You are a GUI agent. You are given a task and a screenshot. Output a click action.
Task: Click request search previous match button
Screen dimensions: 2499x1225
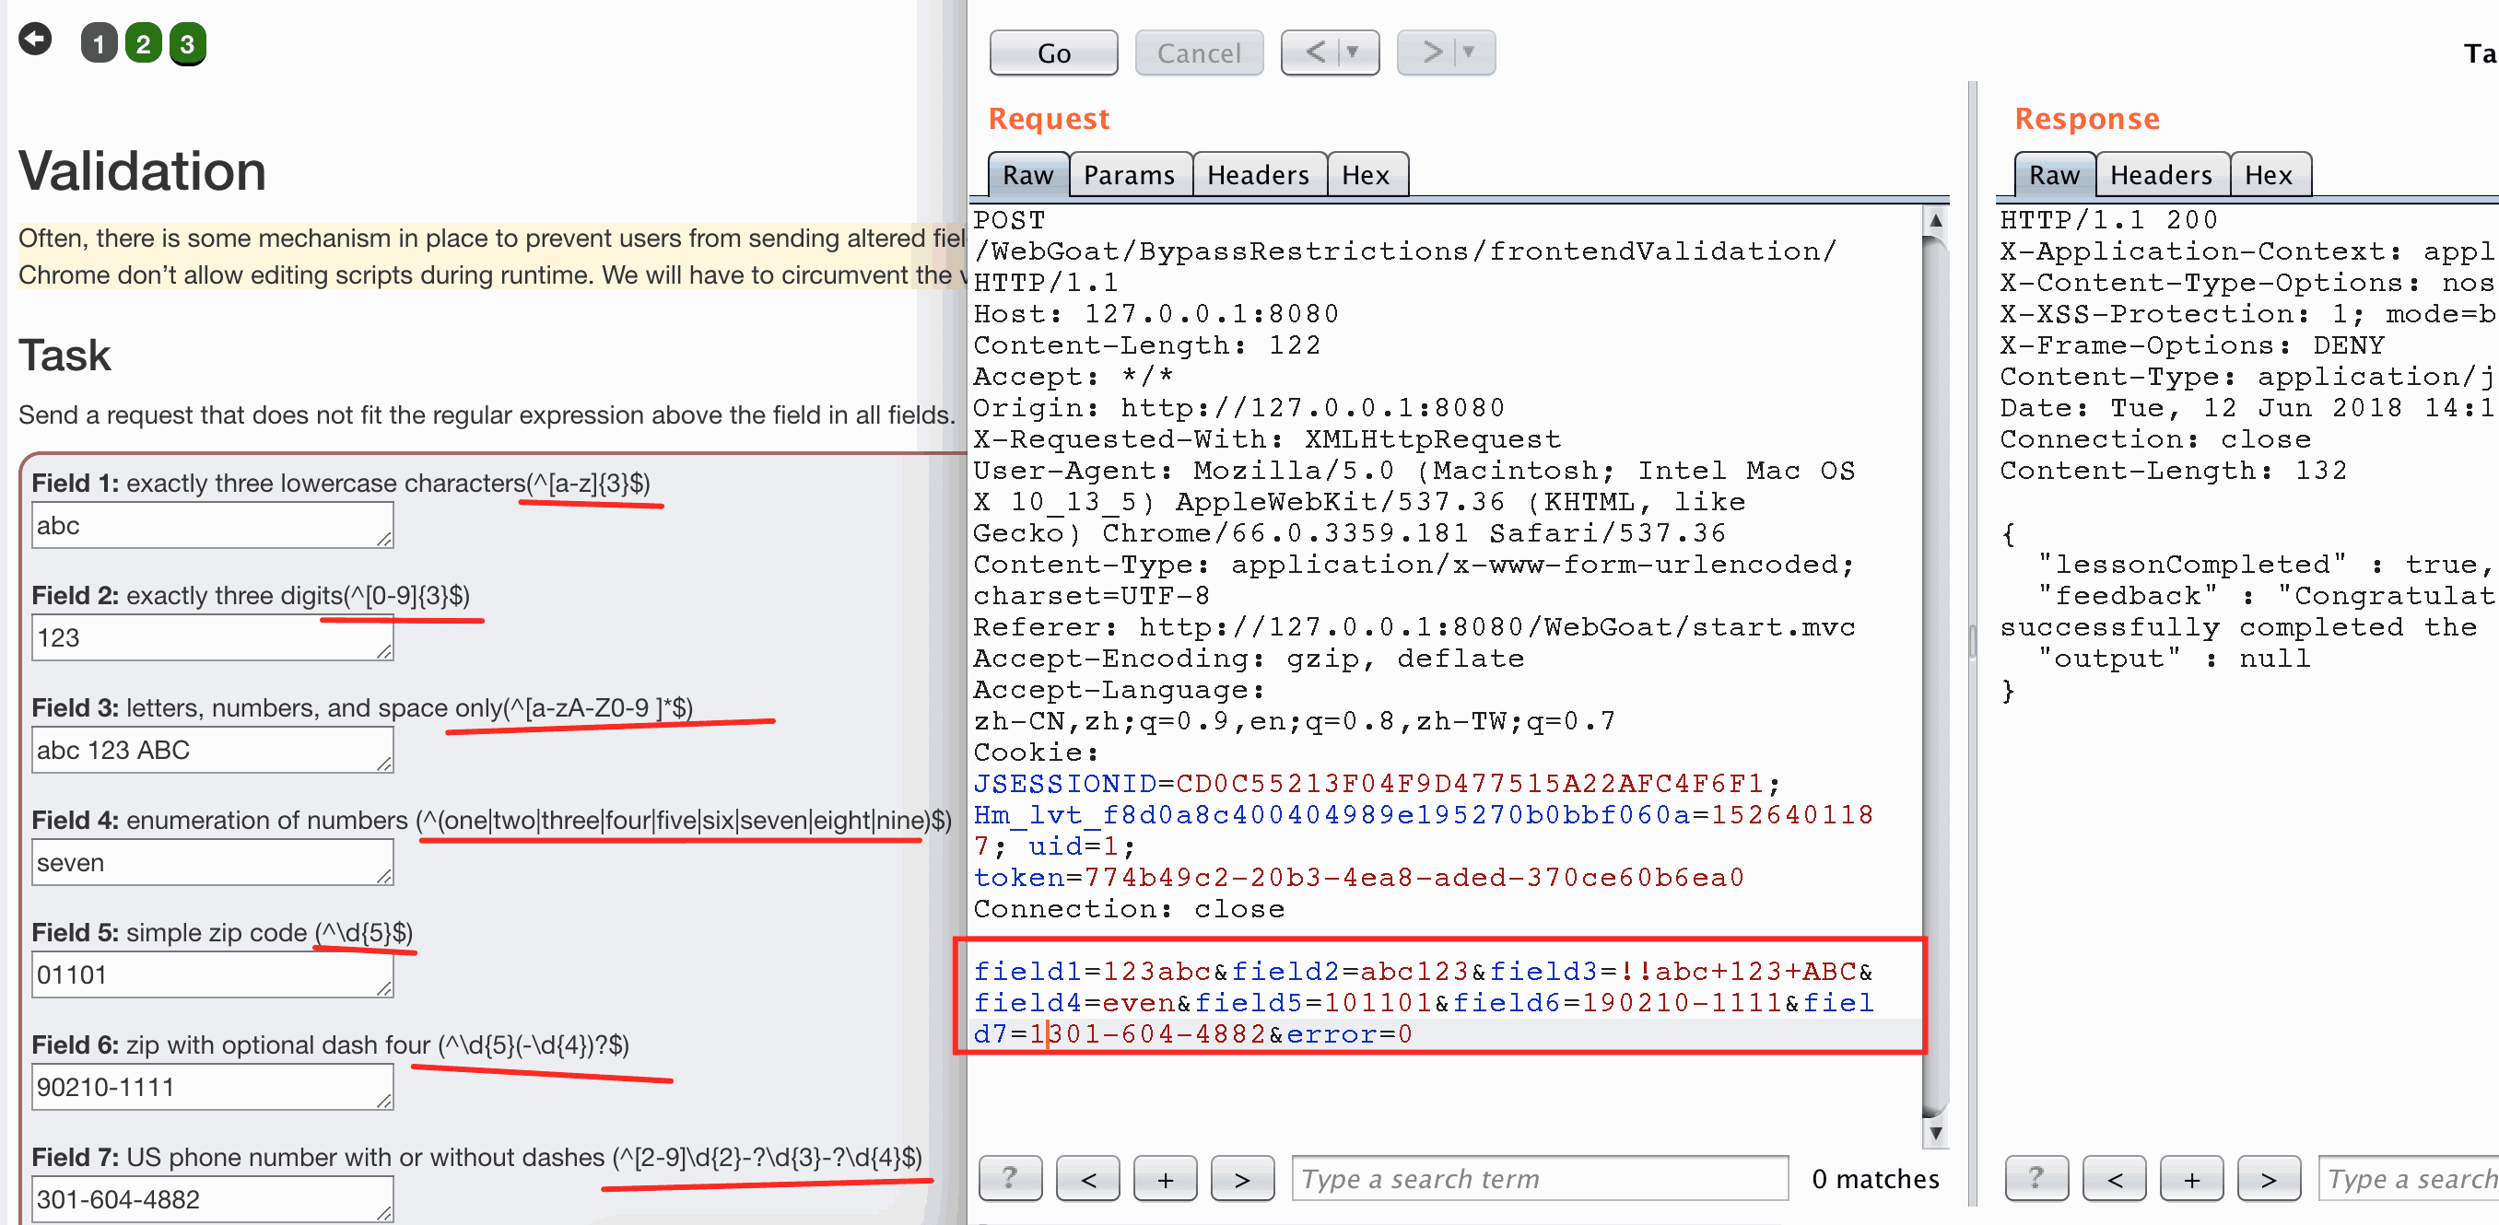click(x=1087, y=1178)
